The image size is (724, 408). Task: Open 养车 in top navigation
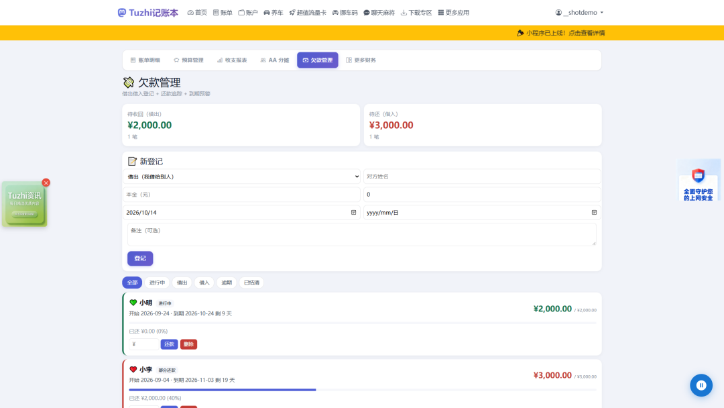(274, 13)
